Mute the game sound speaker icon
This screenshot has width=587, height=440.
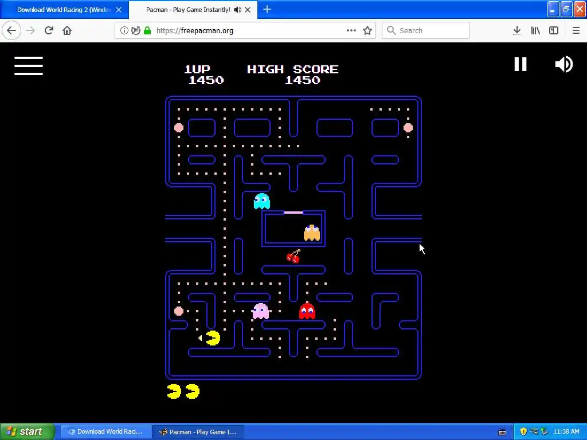pos(564,64)
